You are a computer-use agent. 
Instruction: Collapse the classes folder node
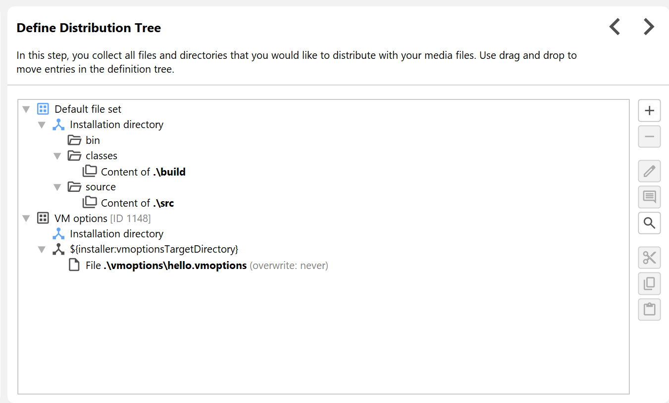(x=57, y=156)
